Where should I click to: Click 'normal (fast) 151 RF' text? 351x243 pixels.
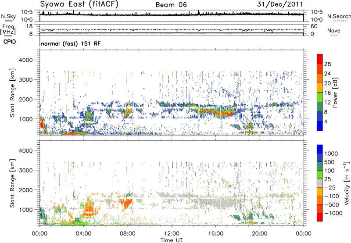point(71,43)
